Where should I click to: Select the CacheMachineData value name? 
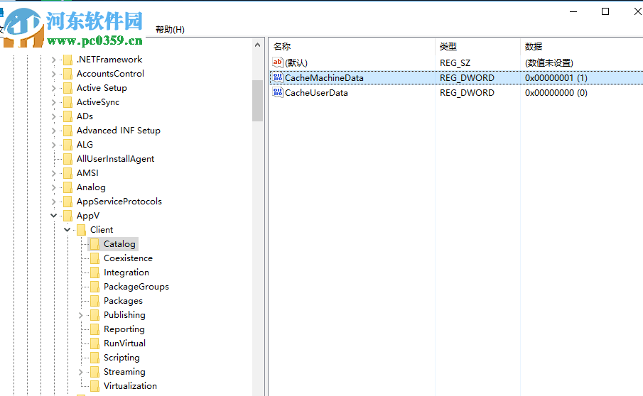tap(324, 78)
